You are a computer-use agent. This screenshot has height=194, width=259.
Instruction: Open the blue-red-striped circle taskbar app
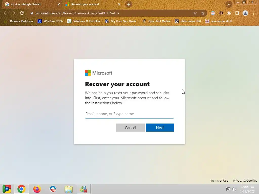(x=53, y=189)
